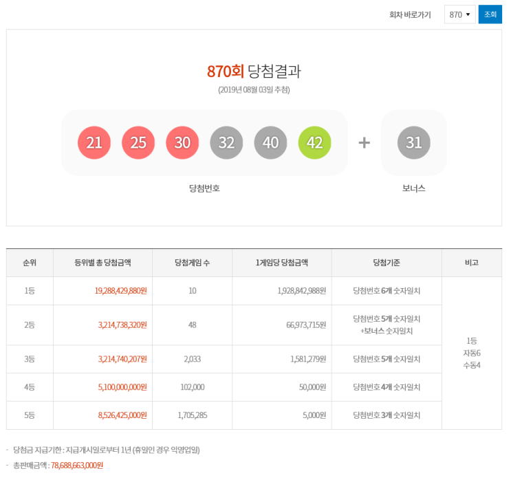Click the 5,100,000,000원 total prize amount
This screenshot has height=482, width=511.
coord(122,387)
